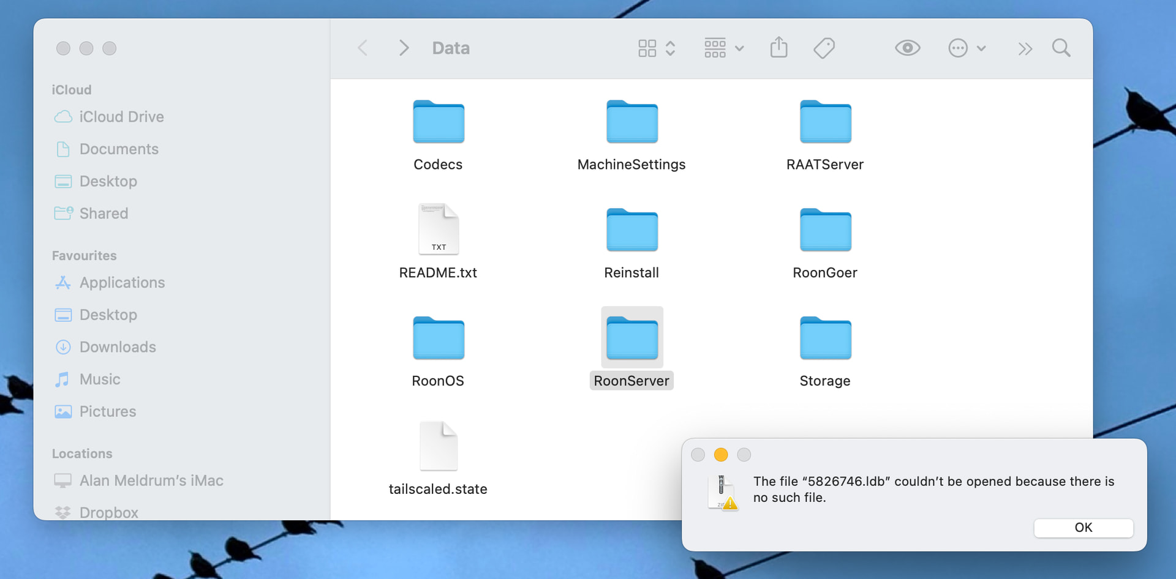Image resolution: width=1176 pixels, height=579 pixels.
Task: Click OK in the error dialog
Action: [x=1083, y=528]
